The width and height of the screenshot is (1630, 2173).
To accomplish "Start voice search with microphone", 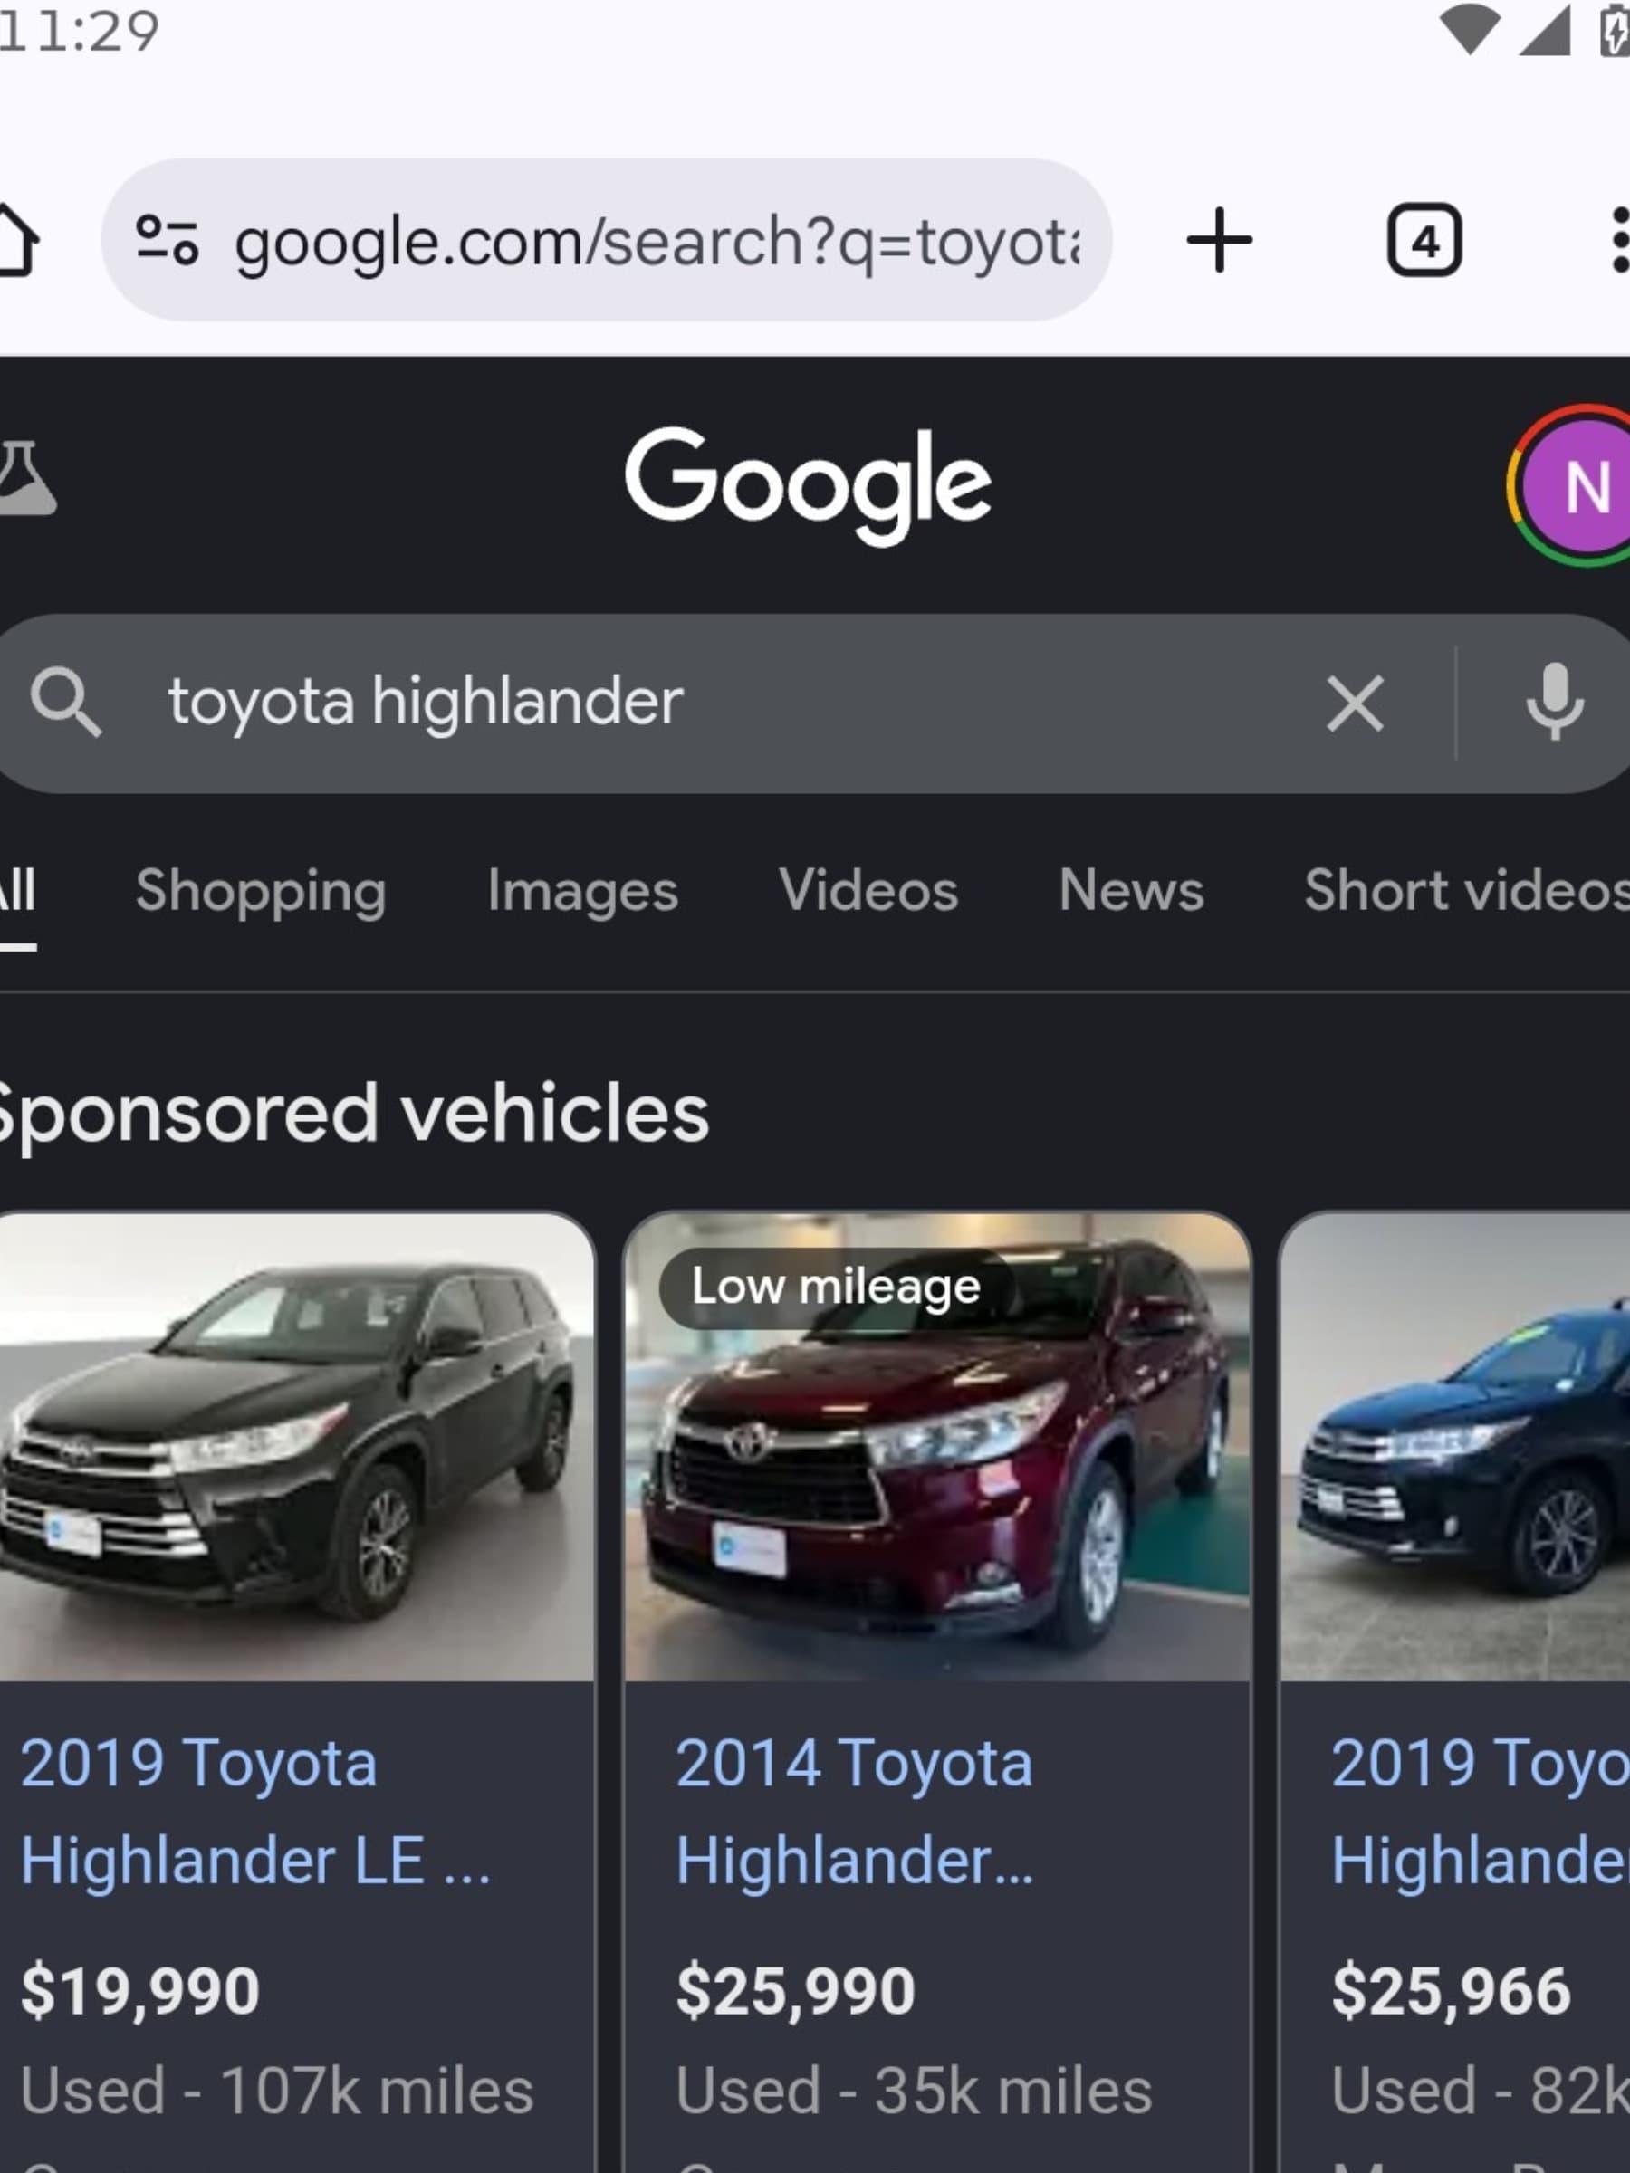I will [x=1553, y=704].
